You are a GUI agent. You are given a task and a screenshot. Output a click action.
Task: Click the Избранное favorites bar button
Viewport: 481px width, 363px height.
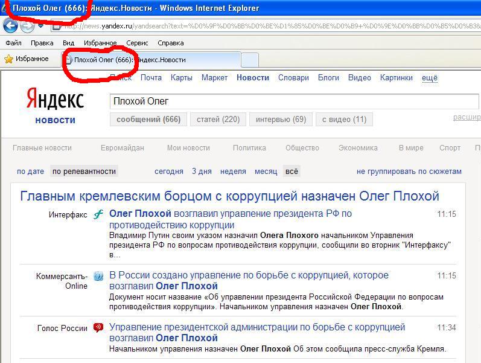[27, 59]
